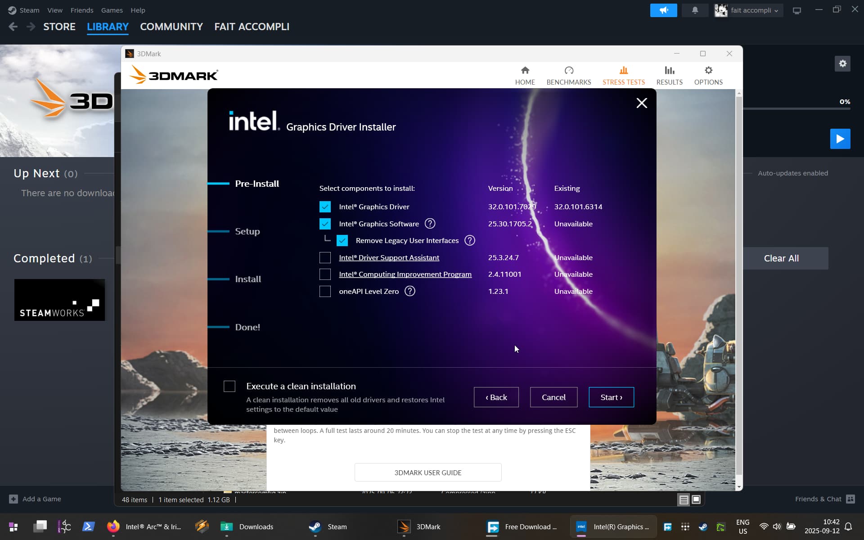Click the 3DMark window vertical scrollbar

click(738, 288)
